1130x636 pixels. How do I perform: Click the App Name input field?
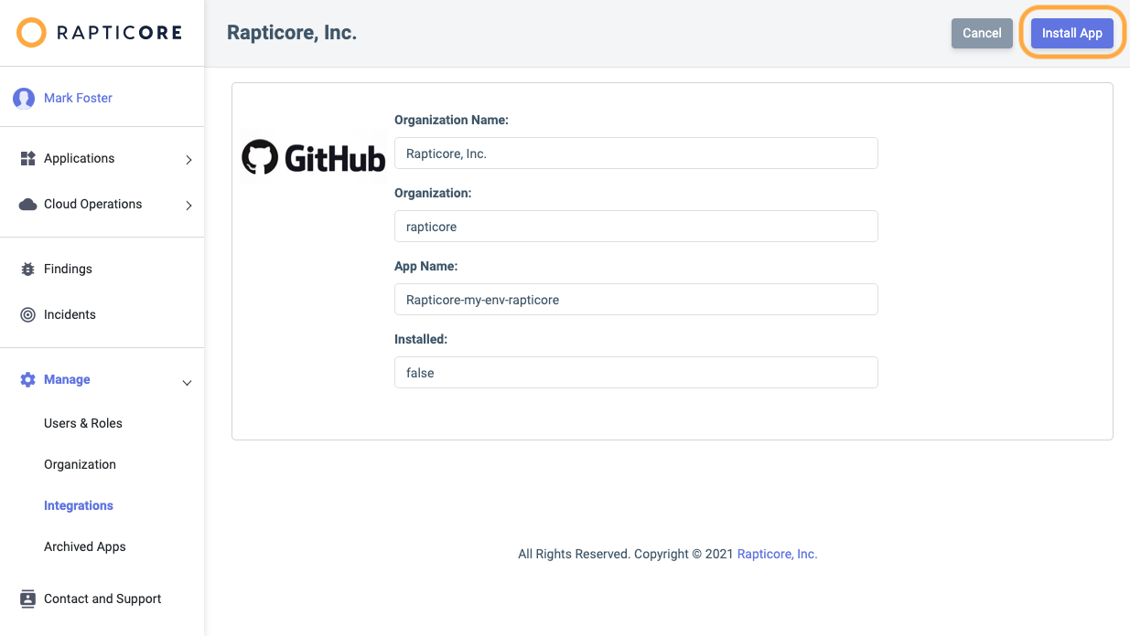(x=636, y=300)
